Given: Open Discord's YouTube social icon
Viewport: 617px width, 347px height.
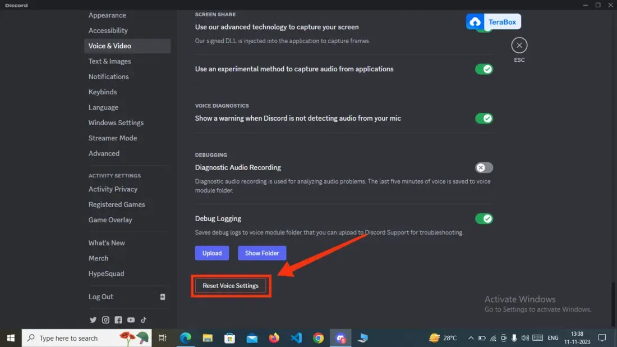Looking at the screenshot, I should point(131,320).
